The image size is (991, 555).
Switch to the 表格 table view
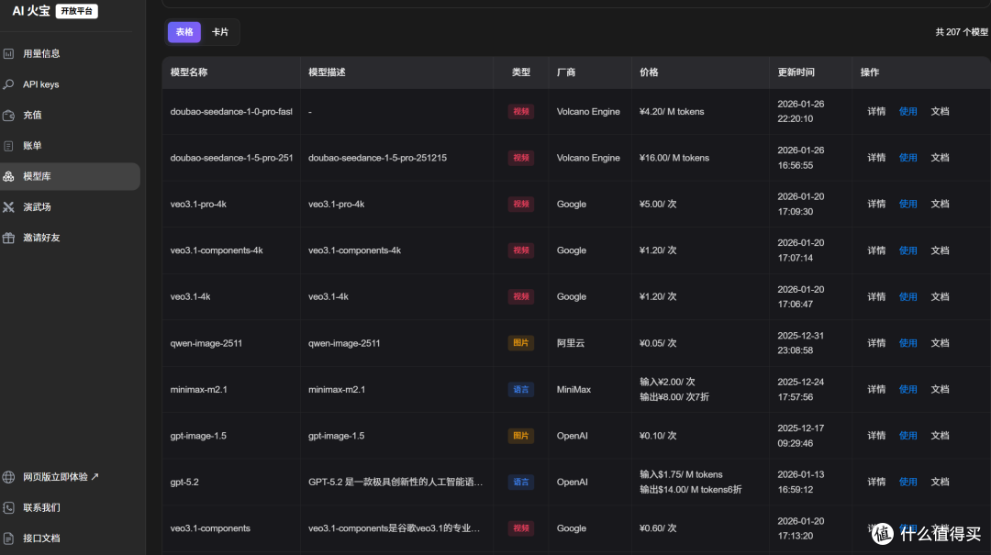click(184, 32)
